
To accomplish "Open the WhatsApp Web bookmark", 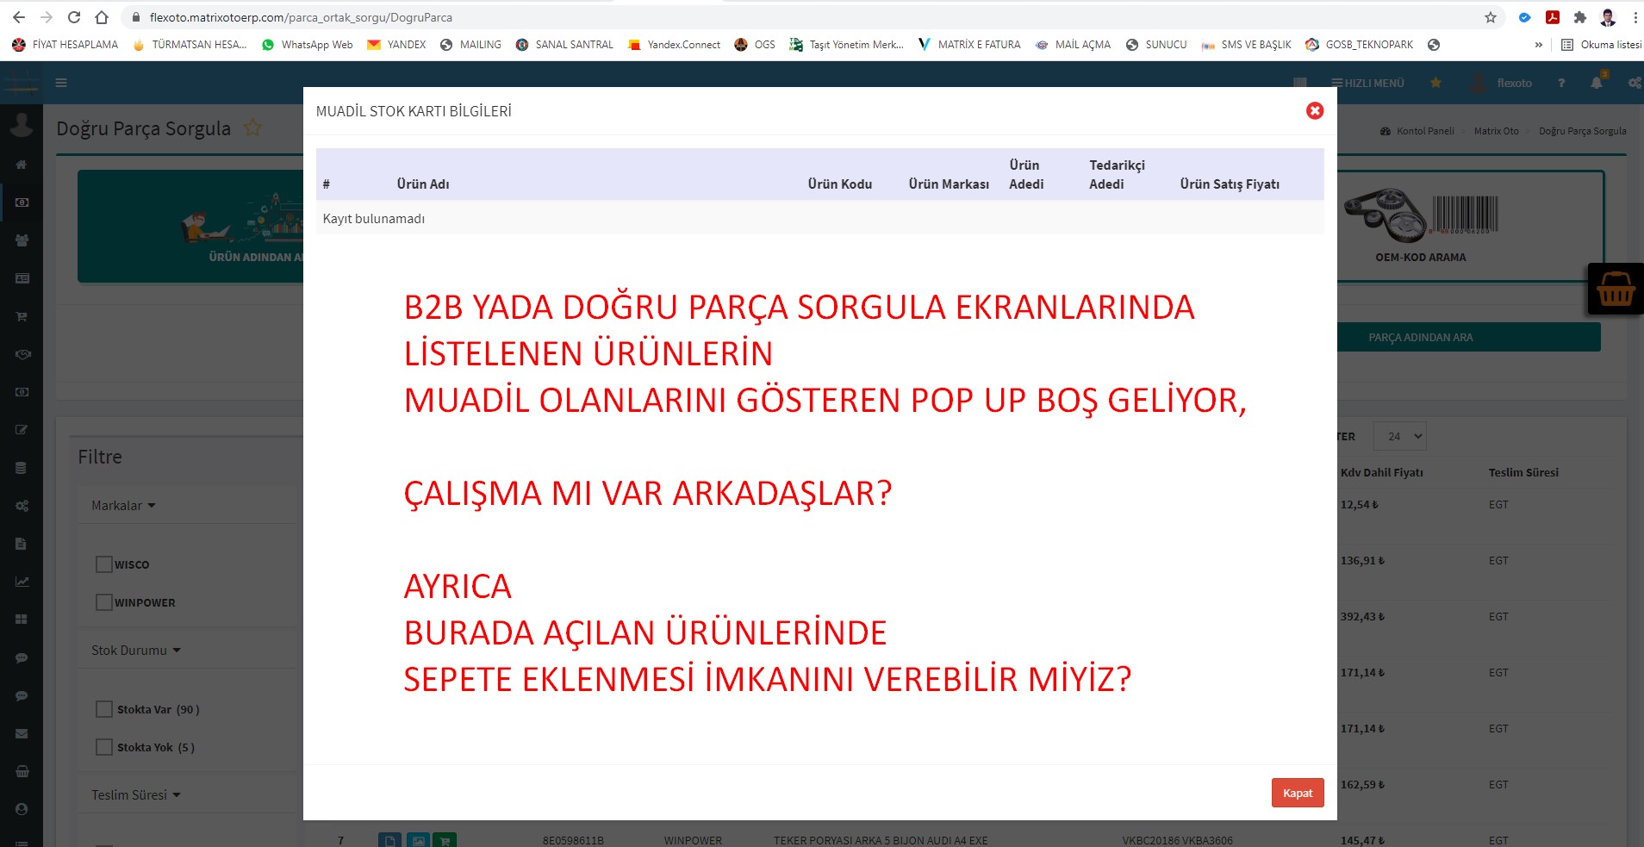I will click(x=308, y=45).
